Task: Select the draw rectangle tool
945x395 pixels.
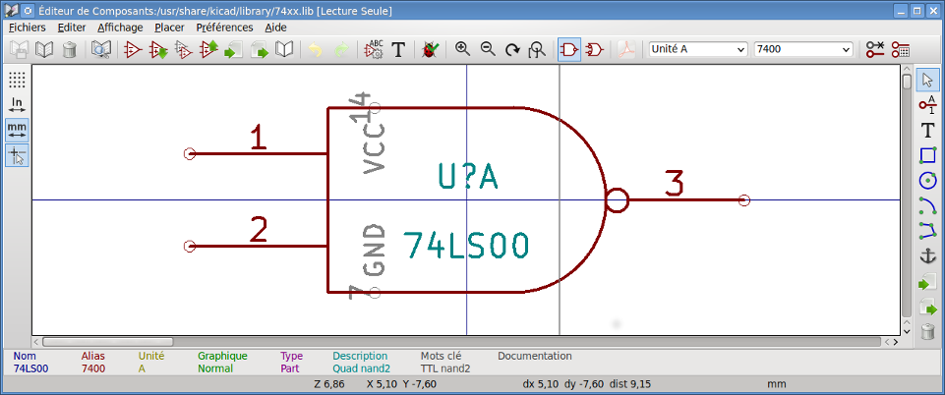Action: [x=928, y=155]
